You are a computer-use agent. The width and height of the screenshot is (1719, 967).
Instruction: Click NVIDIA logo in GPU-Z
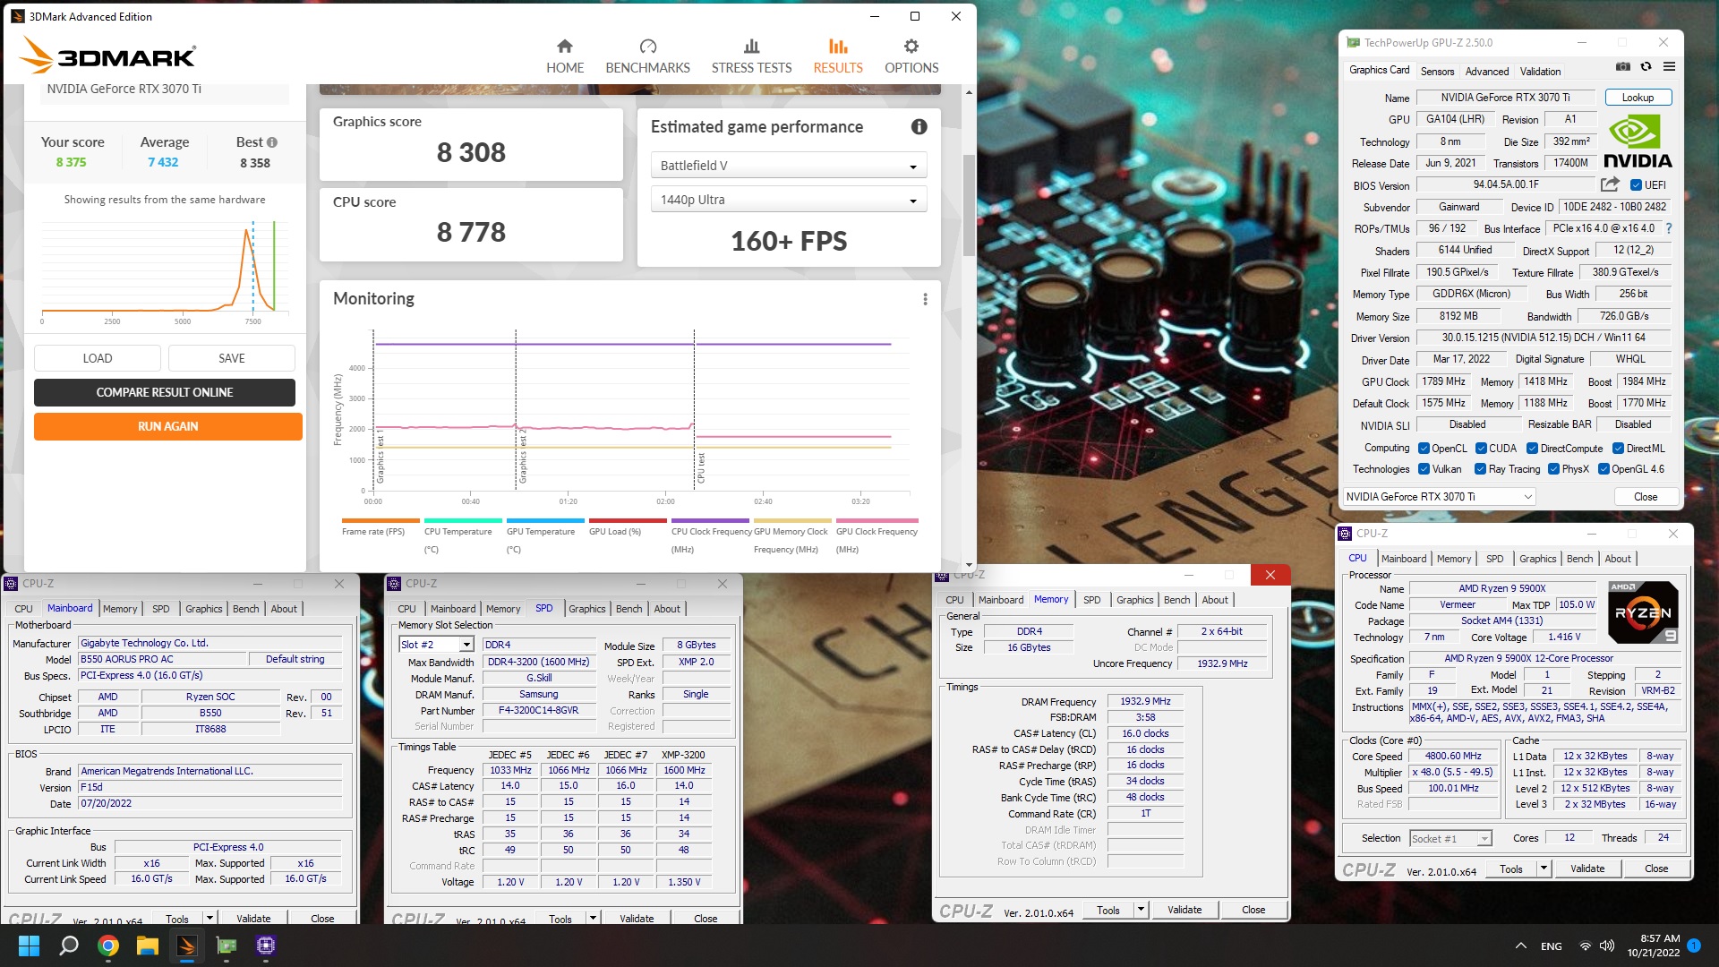click(x=1638, y=143)
